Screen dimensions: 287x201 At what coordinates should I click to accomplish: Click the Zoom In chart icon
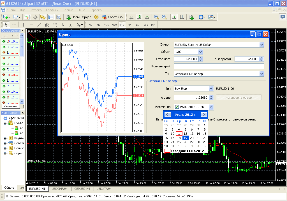156,17
